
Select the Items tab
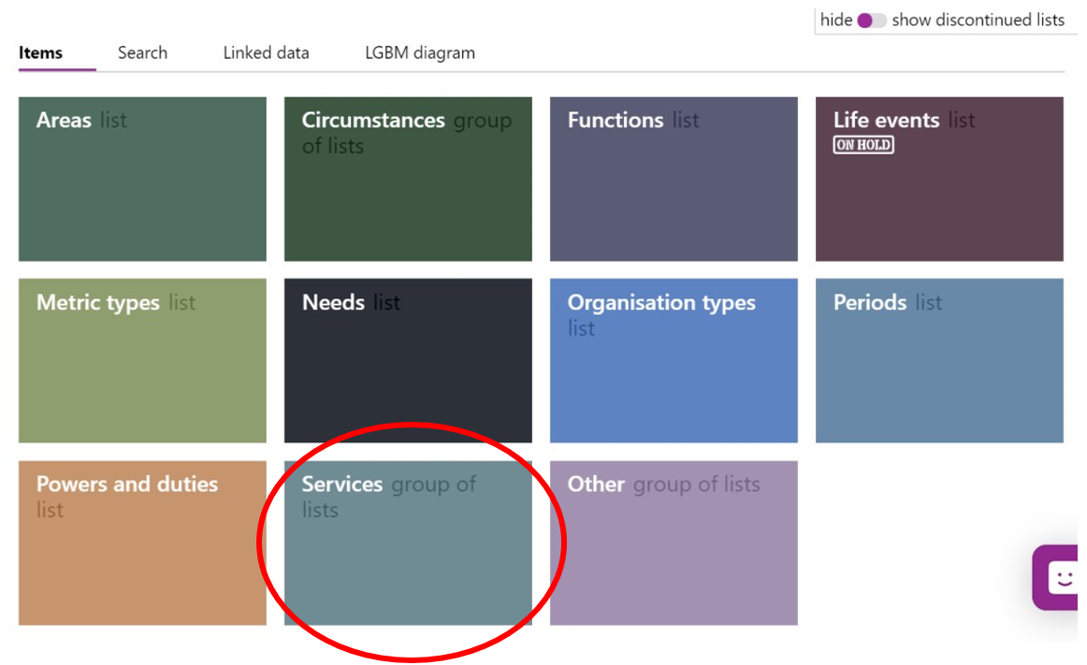coord(40,52)
